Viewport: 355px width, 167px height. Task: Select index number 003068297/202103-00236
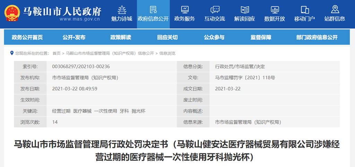(81, 67)
